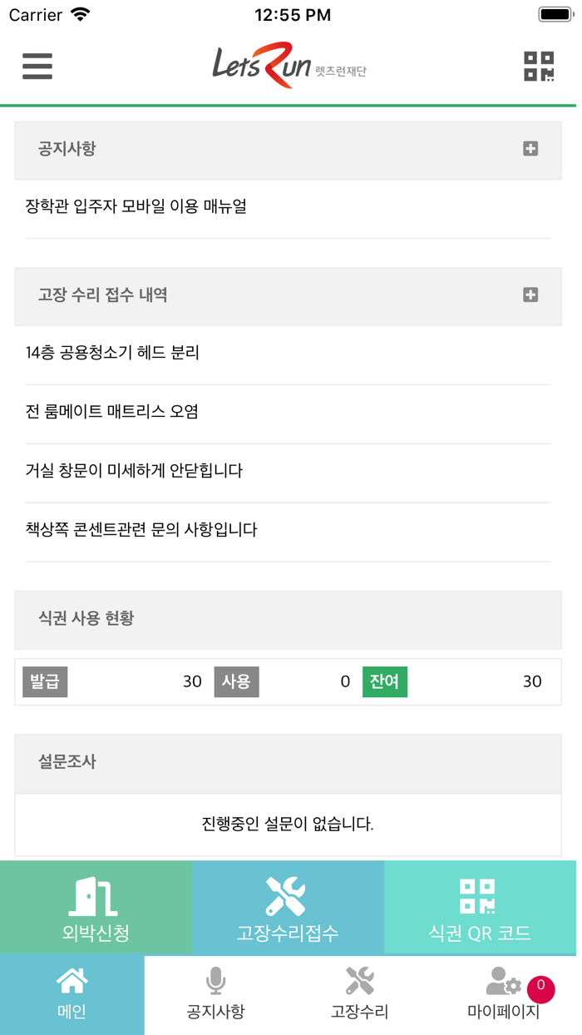Switch to the 고장수리 tab

coord(359,994)
